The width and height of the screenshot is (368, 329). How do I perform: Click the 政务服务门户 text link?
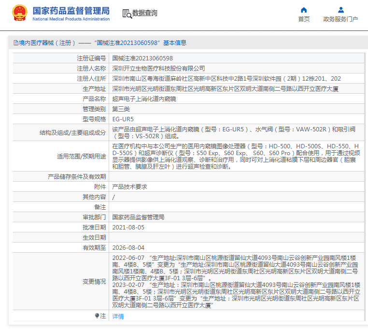click(340, 19)
